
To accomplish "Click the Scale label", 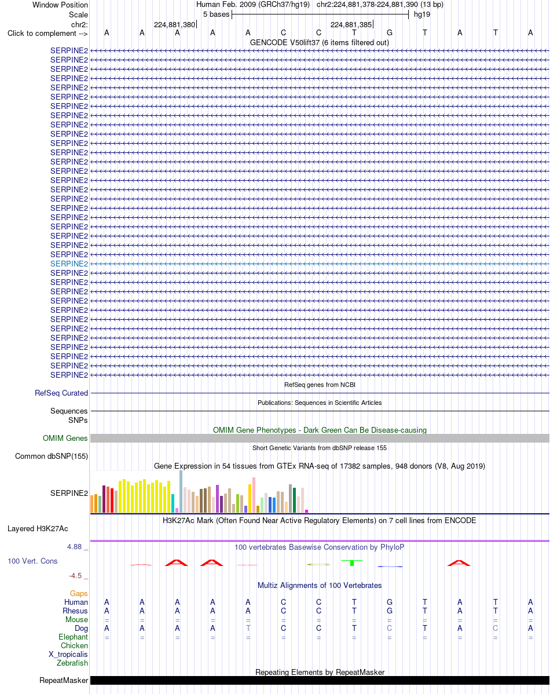I will point(78,14).
